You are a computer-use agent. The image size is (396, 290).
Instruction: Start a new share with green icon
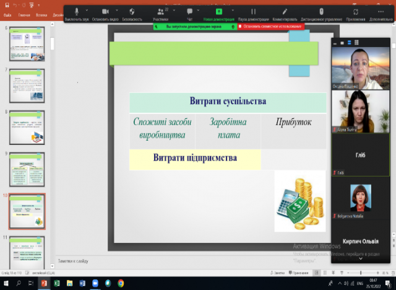(218, 14)
